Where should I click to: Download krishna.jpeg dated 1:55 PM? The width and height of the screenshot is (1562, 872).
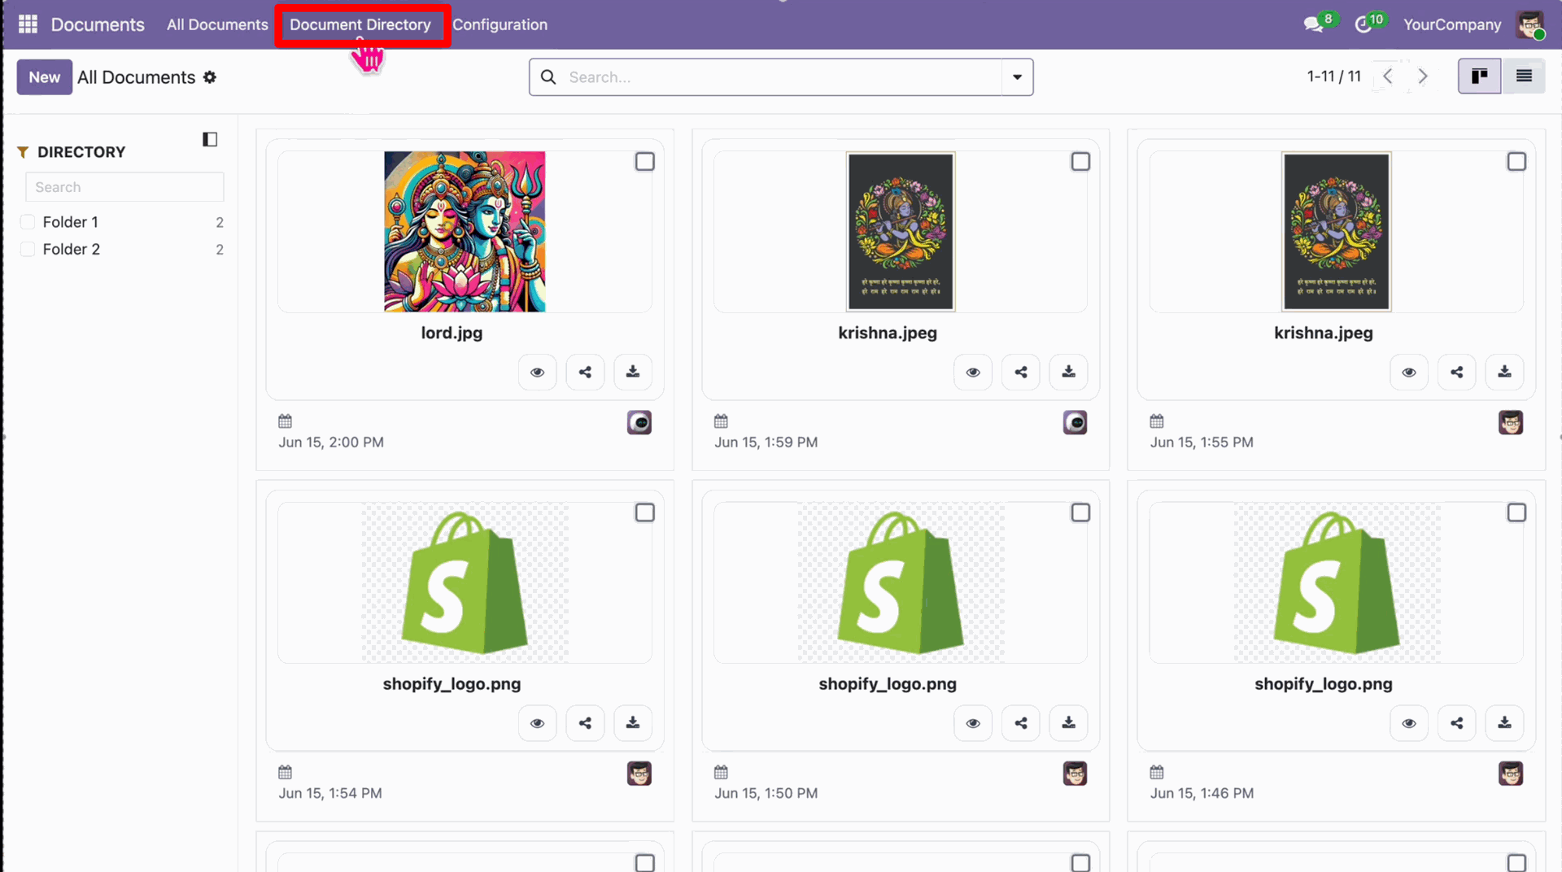tap(1505, 373)
